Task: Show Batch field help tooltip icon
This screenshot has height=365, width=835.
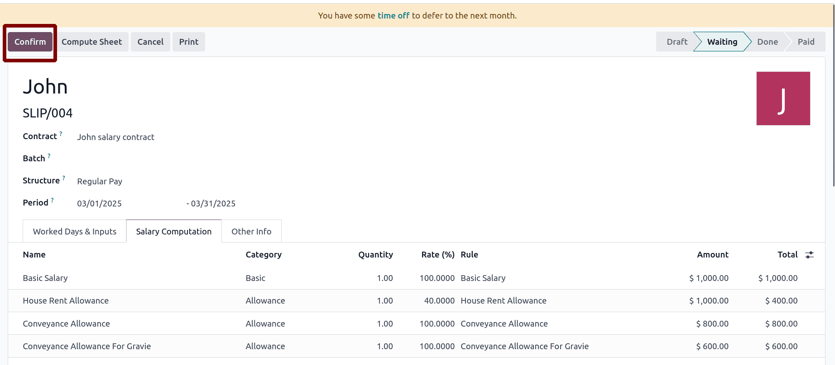Action: click(49, 156)
